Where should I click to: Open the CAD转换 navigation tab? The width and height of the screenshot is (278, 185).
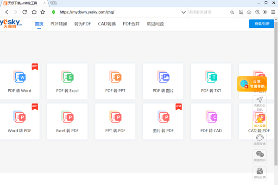[107, 24]
